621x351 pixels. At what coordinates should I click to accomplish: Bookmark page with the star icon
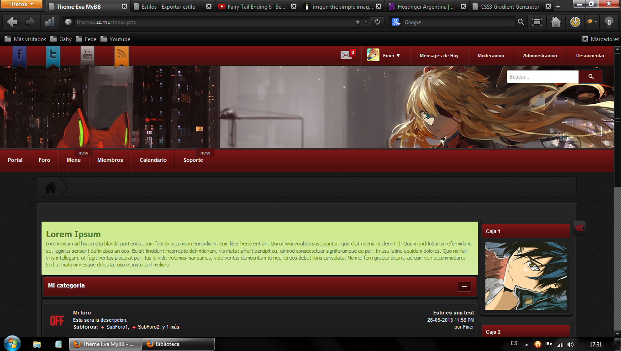coord(358,22)
